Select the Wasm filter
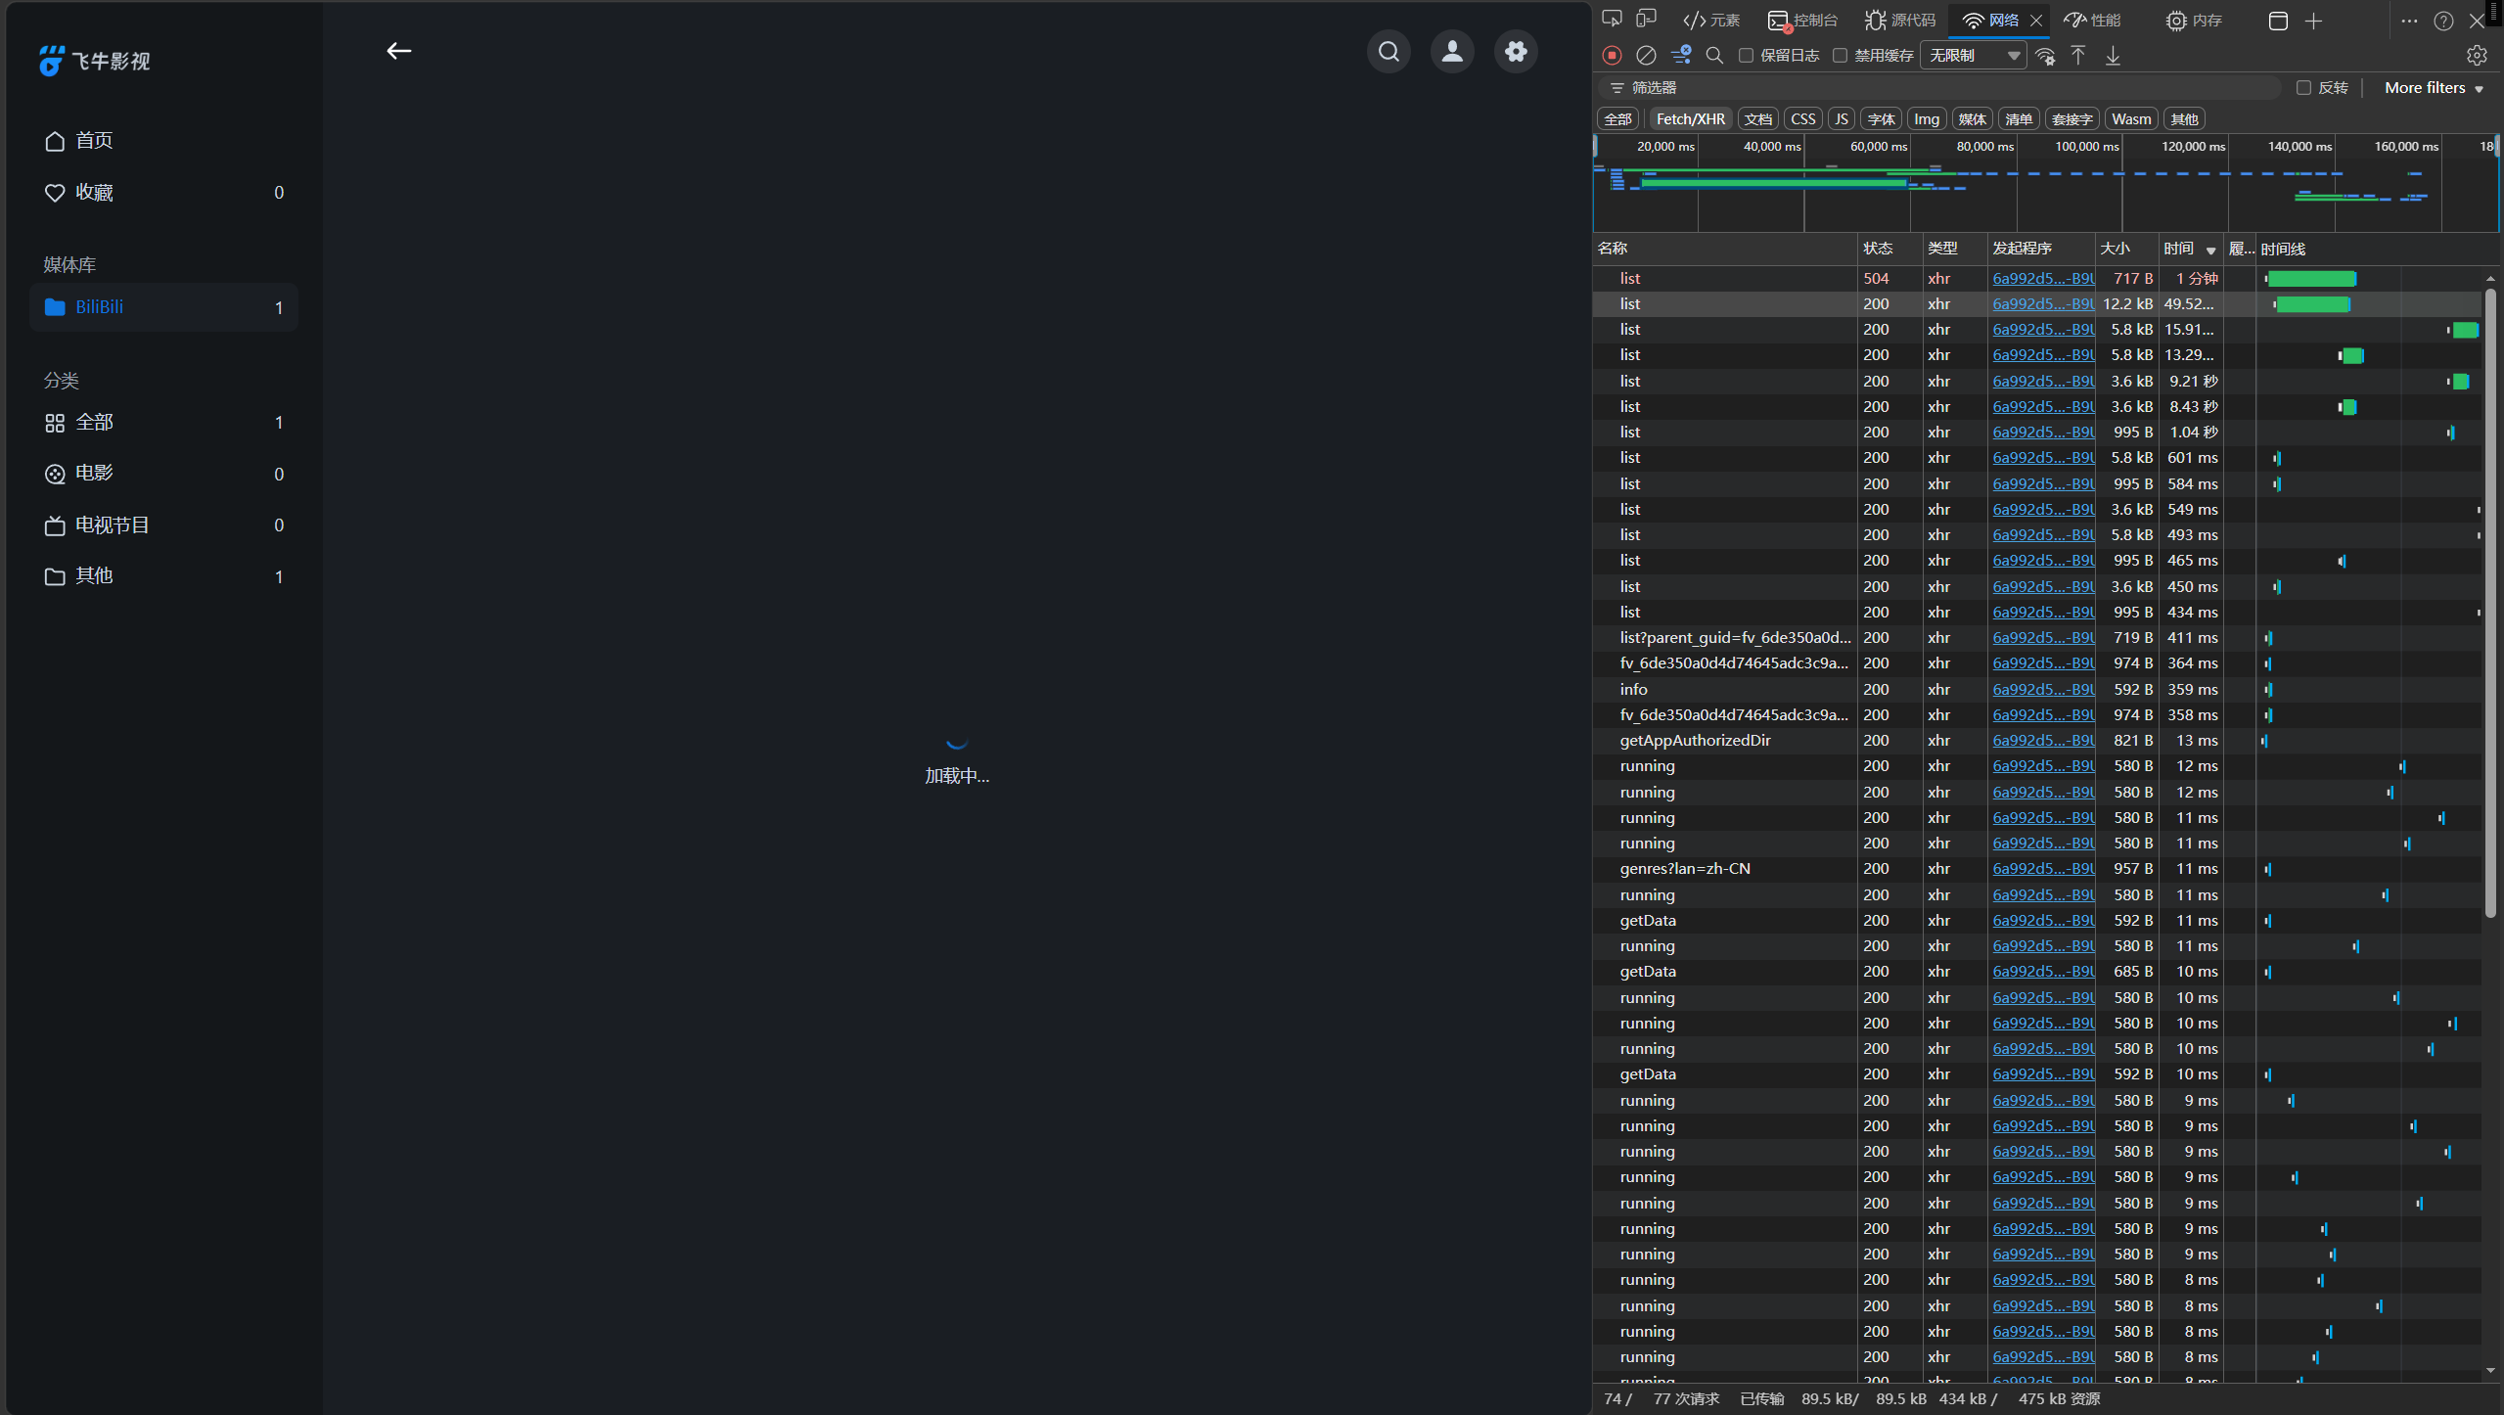Screen dimensions: 2504x1415 coord(2130,119)
